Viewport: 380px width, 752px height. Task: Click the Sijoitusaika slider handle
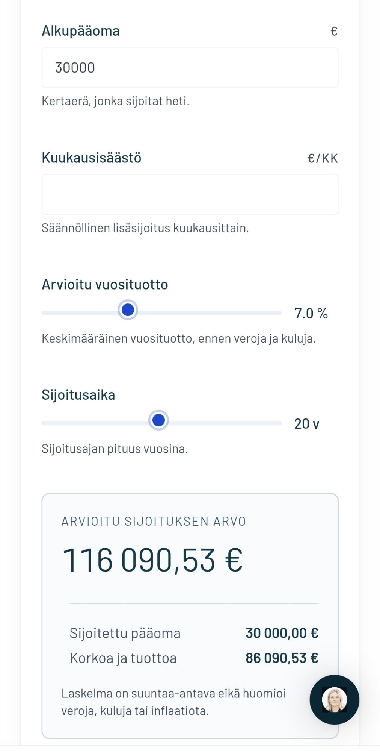pyautogui.click(x=158, y=420)
